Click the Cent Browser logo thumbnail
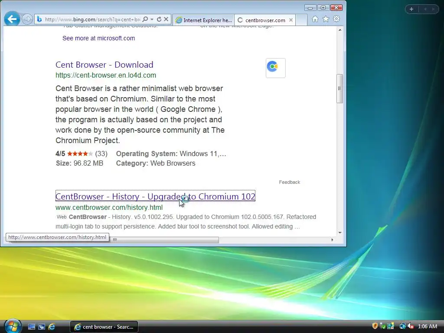This screenshot has width=444, height=333. click(x=275, y=68)
